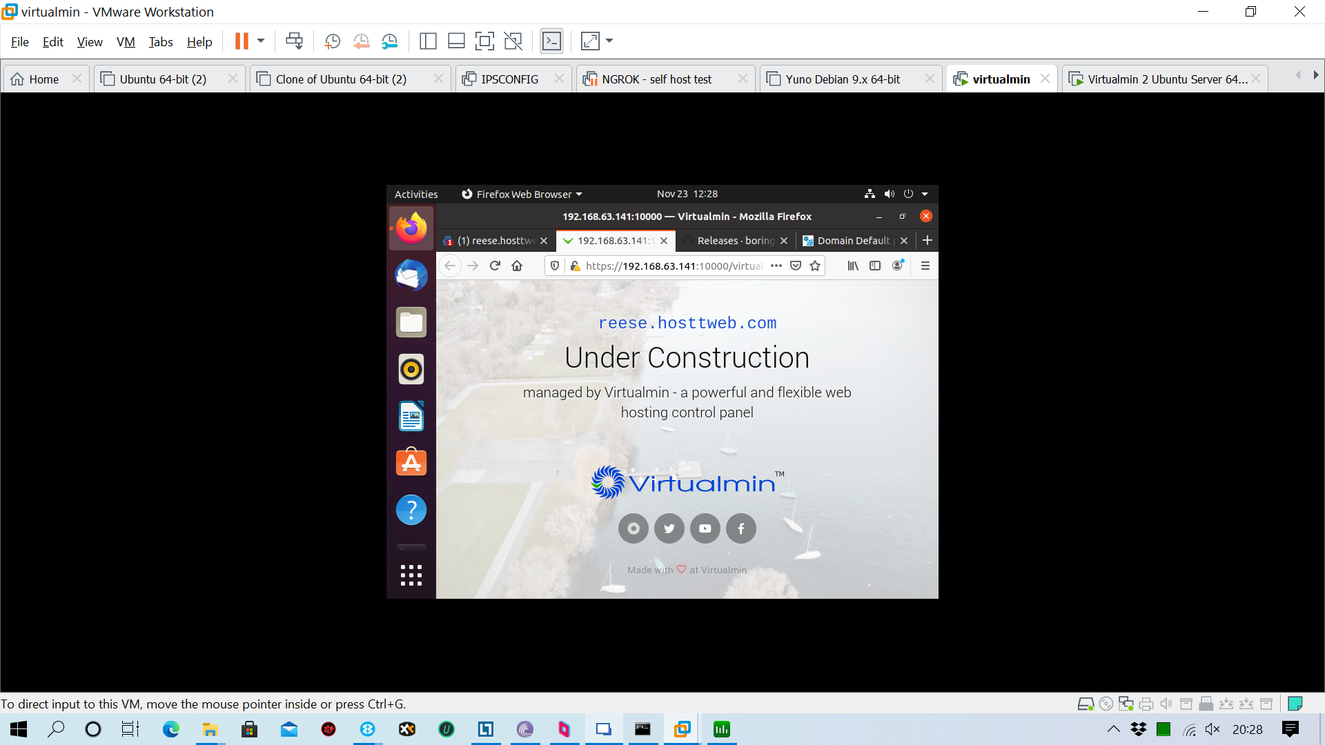Screen dimensions: 1325x745
Task: Click the reese.hosttweb.com link
Action: pyautogui.click(x=687, y=323)
